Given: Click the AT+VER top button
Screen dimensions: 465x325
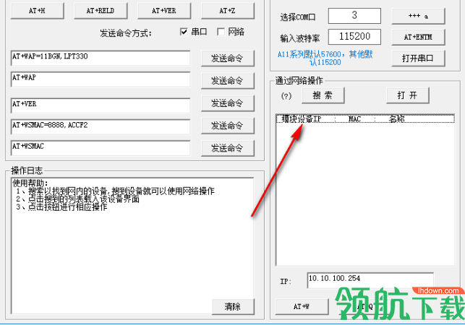Looking at the screenshot, I should point(164,11).
